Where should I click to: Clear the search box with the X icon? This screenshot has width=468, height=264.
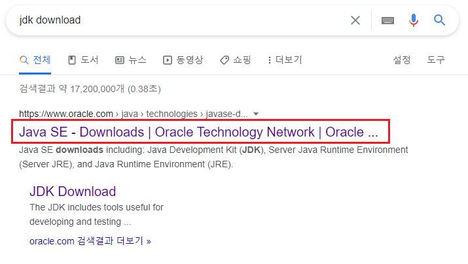pos(355,20)
